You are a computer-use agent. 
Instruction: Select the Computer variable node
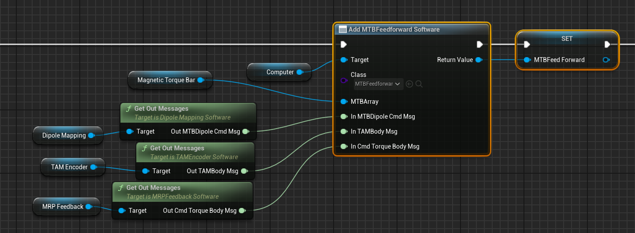point(279,72)
